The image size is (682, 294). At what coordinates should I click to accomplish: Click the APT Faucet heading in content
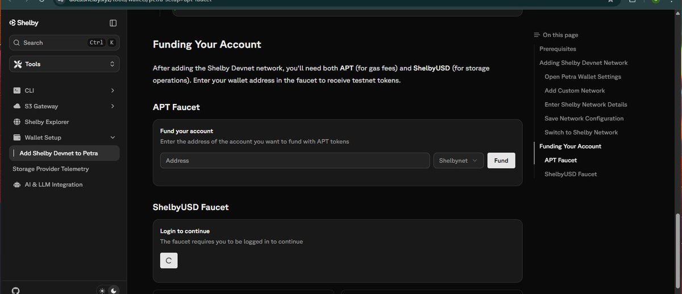pos(176,107)
